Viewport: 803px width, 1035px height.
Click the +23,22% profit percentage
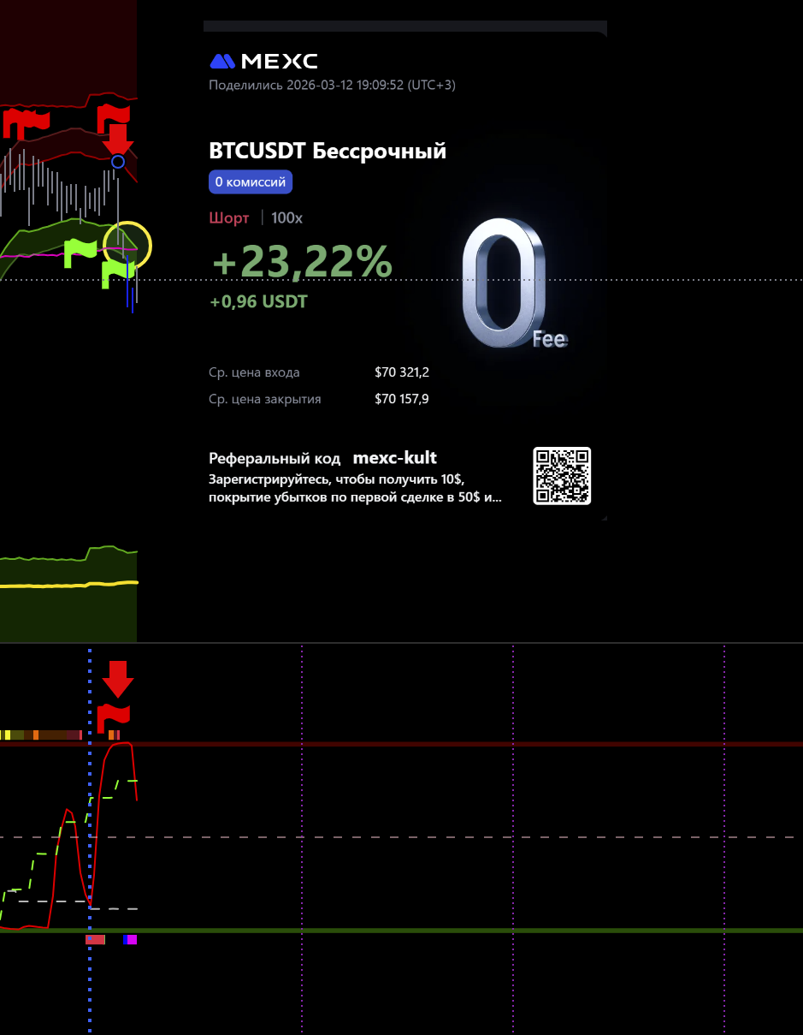pos(302,262)
